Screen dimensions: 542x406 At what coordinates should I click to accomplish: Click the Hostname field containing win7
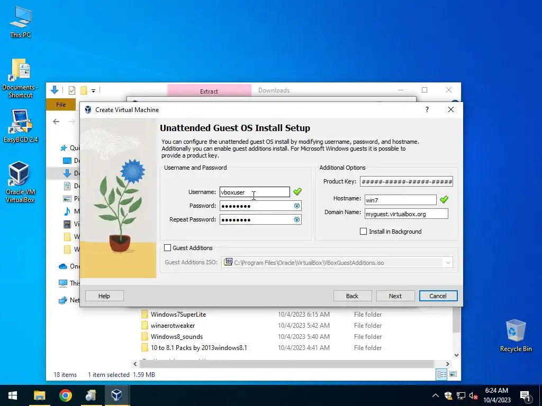click(x=400, y=200)
